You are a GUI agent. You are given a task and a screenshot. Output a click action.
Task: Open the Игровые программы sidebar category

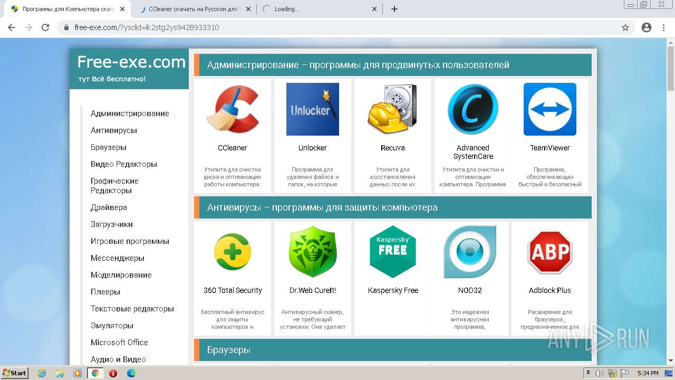click(130, 241)
